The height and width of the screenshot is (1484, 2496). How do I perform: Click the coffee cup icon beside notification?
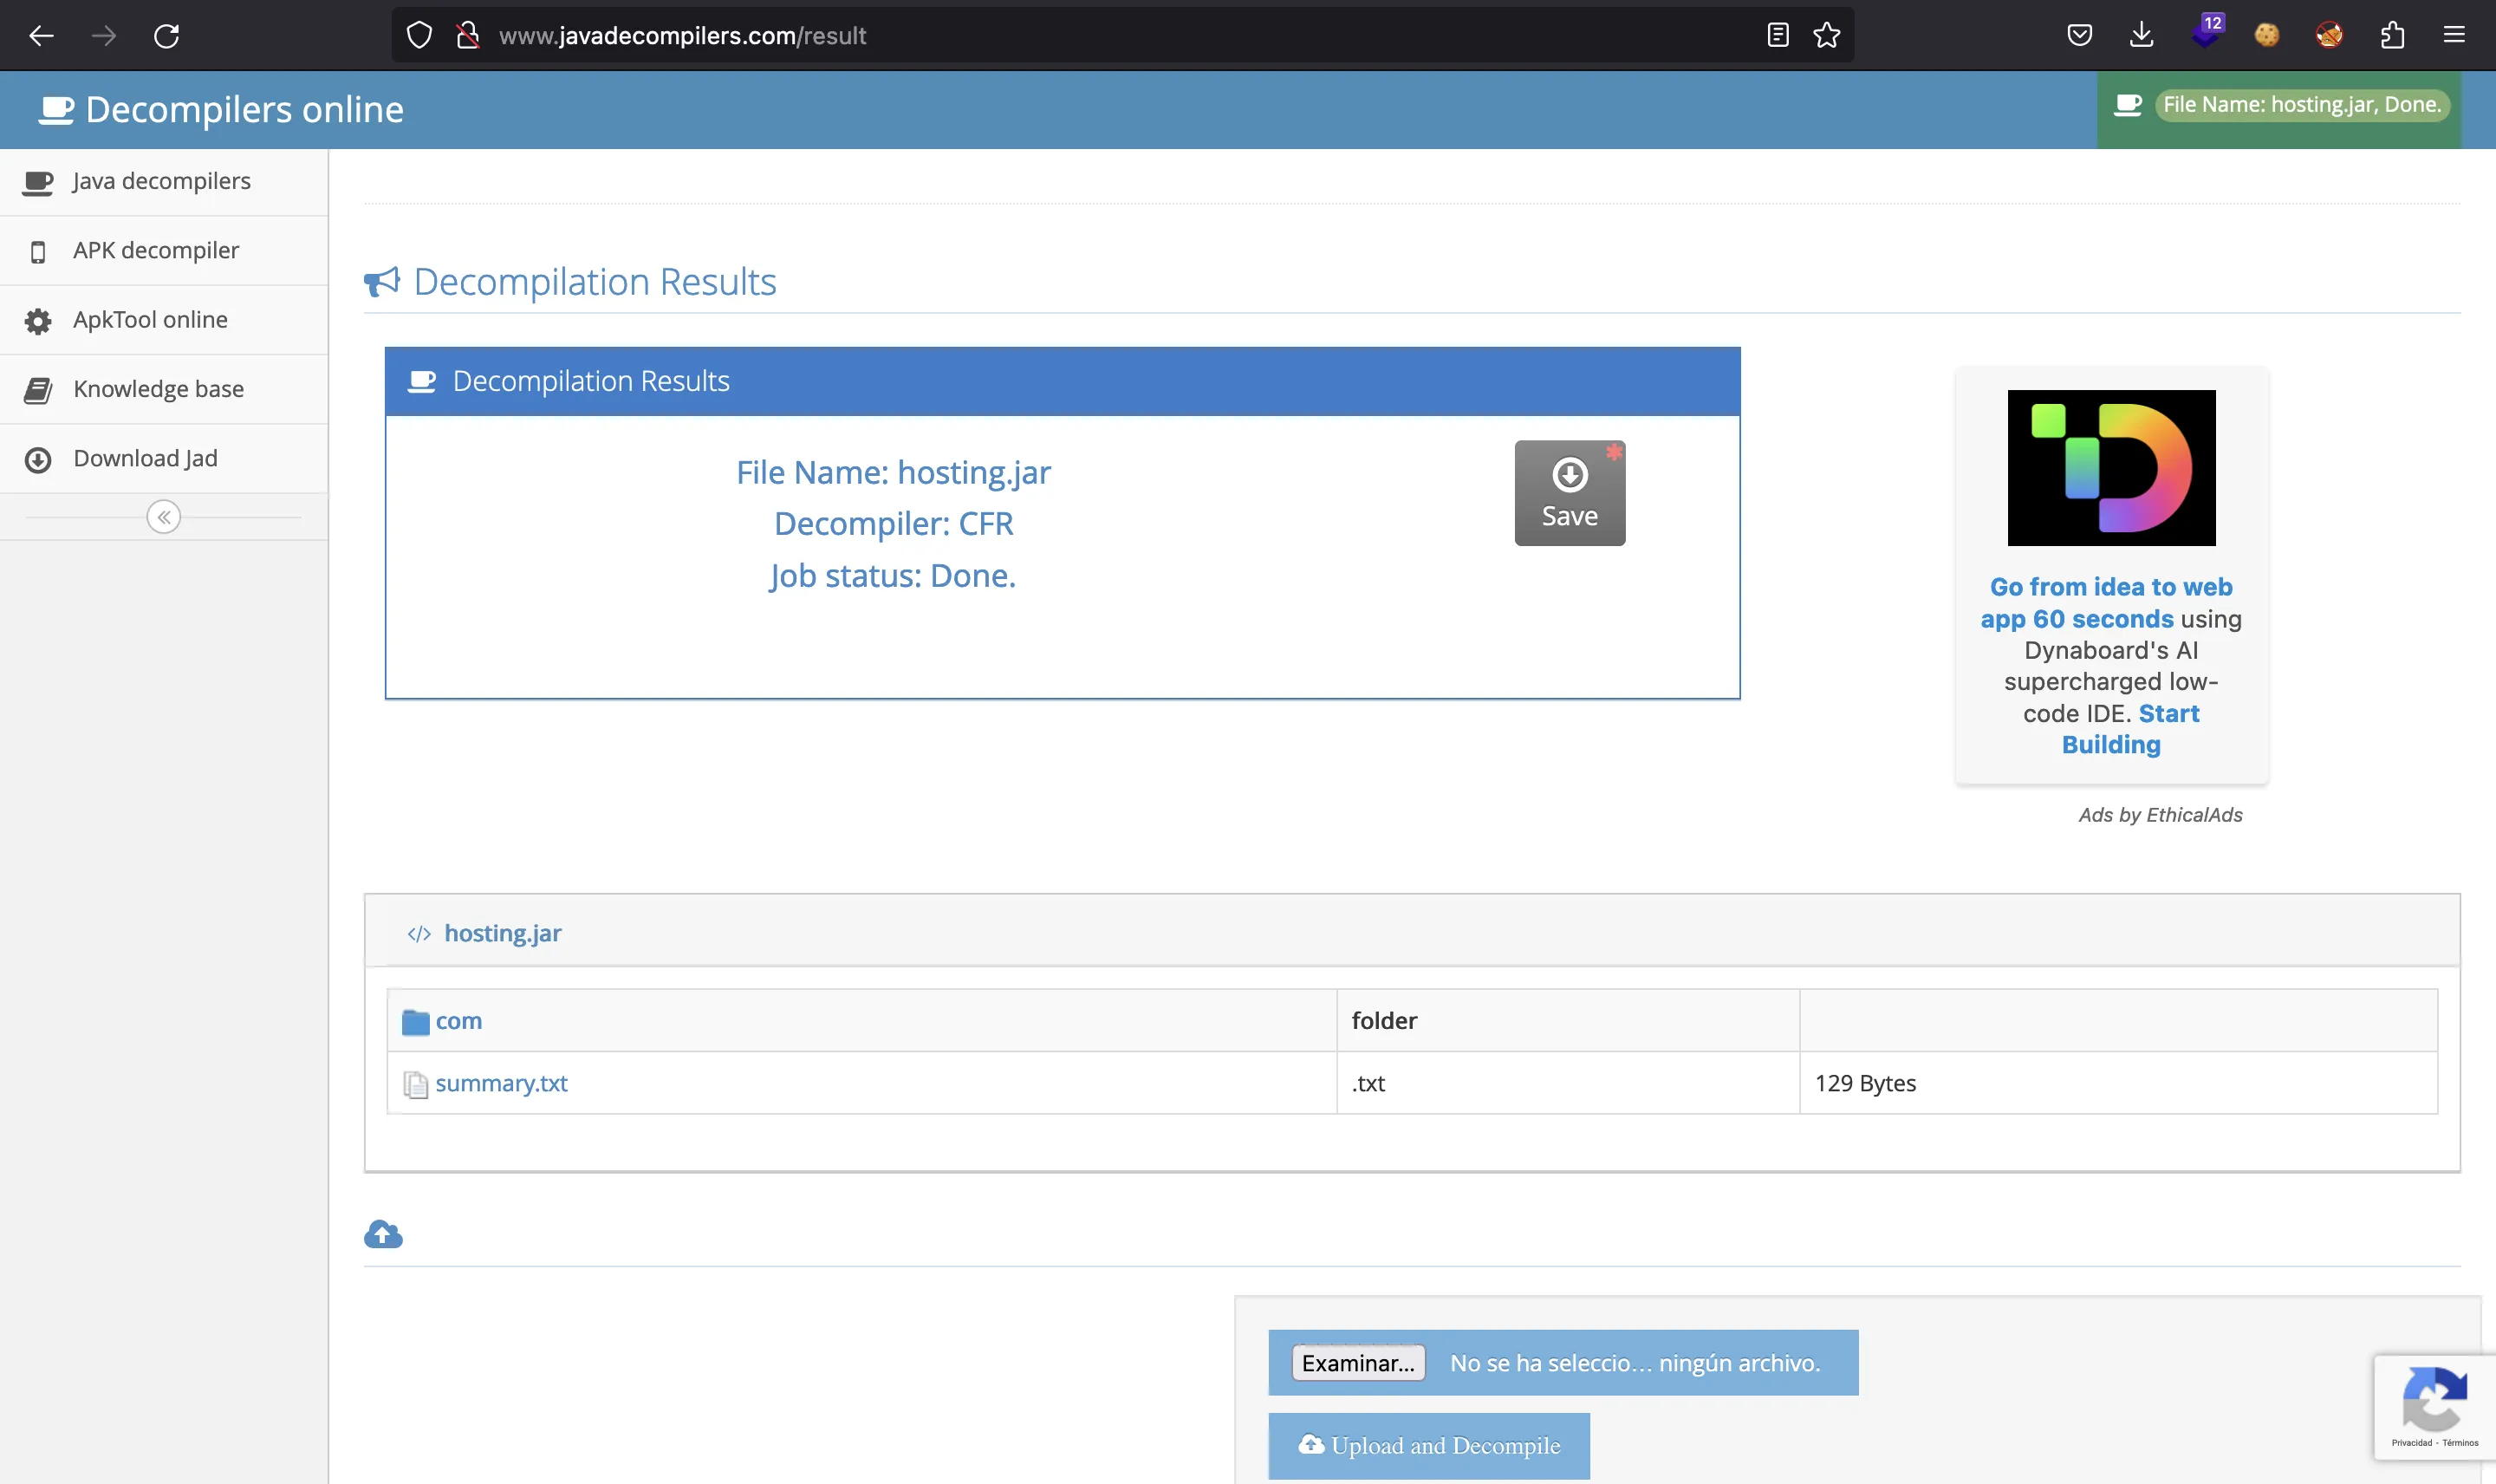click(x=2127, y=104)
